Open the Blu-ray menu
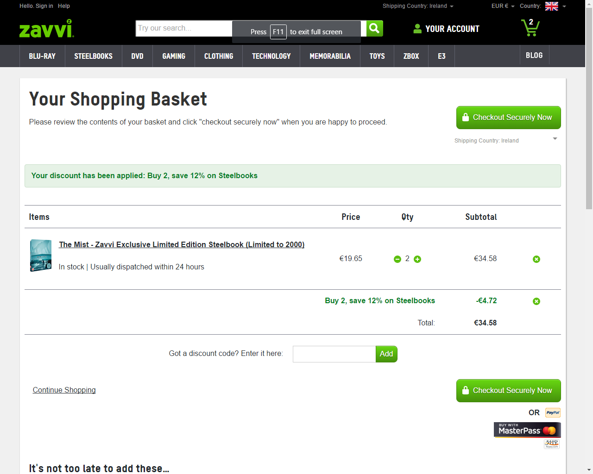This screenshot has height=474, width=593. click(x=42, y=56)
